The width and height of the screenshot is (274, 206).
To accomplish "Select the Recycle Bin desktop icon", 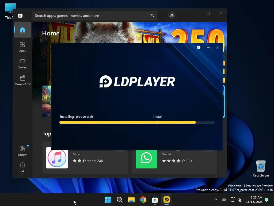I will 261,168.
